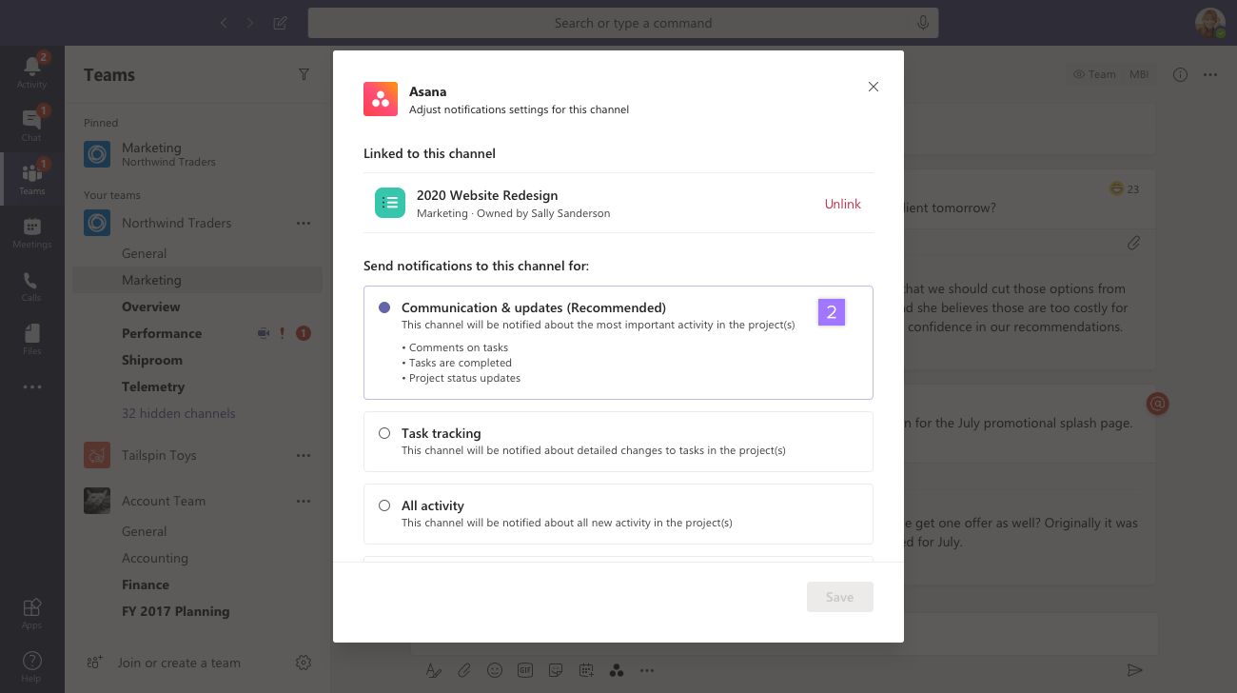Viewport: 1237px width, 693px height.
Task: Click the paperclip attachment on the message
Action: tap(1133, 243)
